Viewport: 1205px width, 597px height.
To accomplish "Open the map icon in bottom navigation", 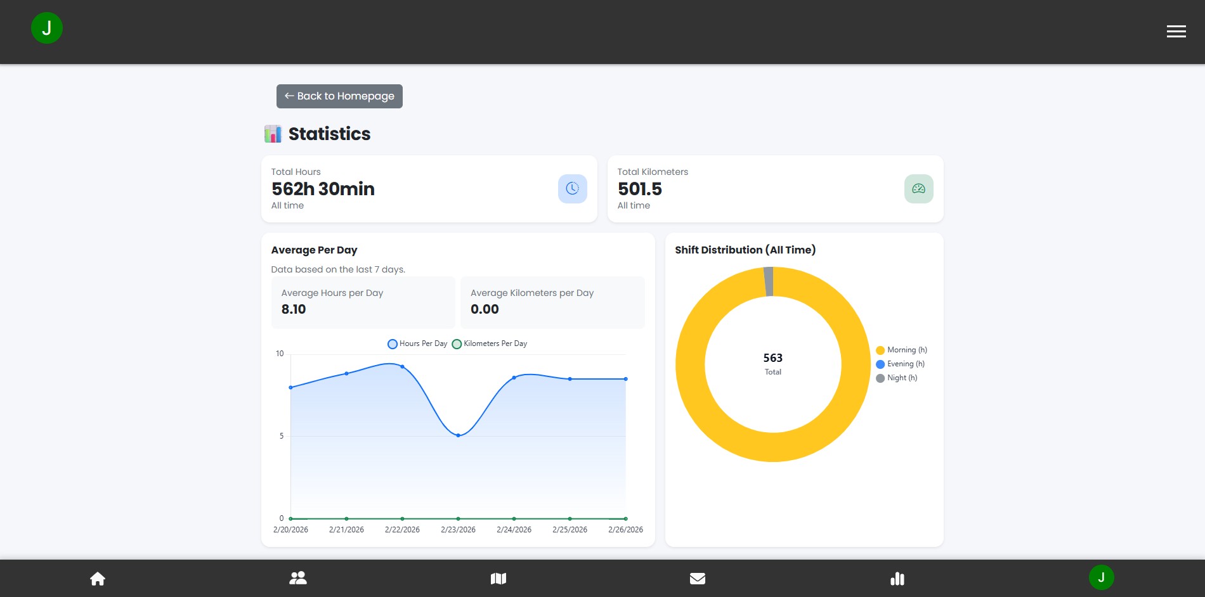I will point(498,579).
